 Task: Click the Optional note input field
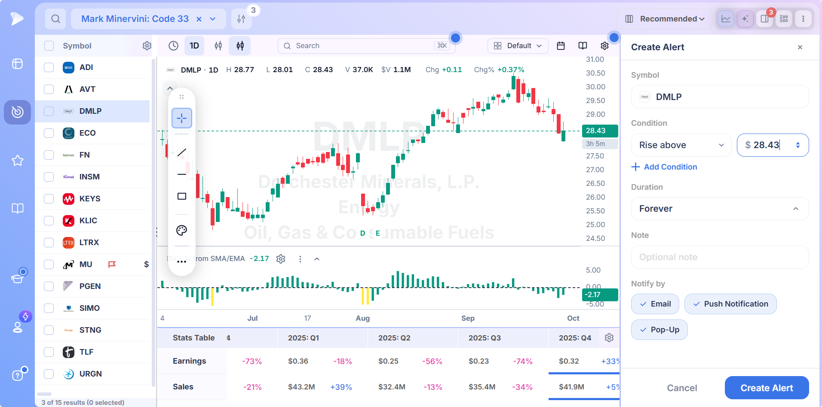720,257
